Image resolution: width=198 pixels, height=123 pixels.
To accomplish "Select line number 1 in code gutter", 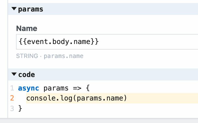I will [12, 88].
